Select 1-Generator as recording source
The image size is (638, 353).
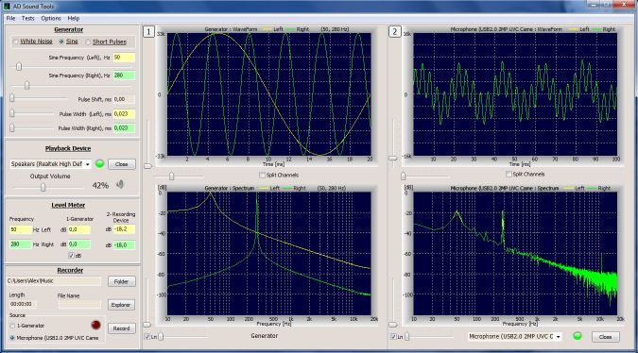12,326
